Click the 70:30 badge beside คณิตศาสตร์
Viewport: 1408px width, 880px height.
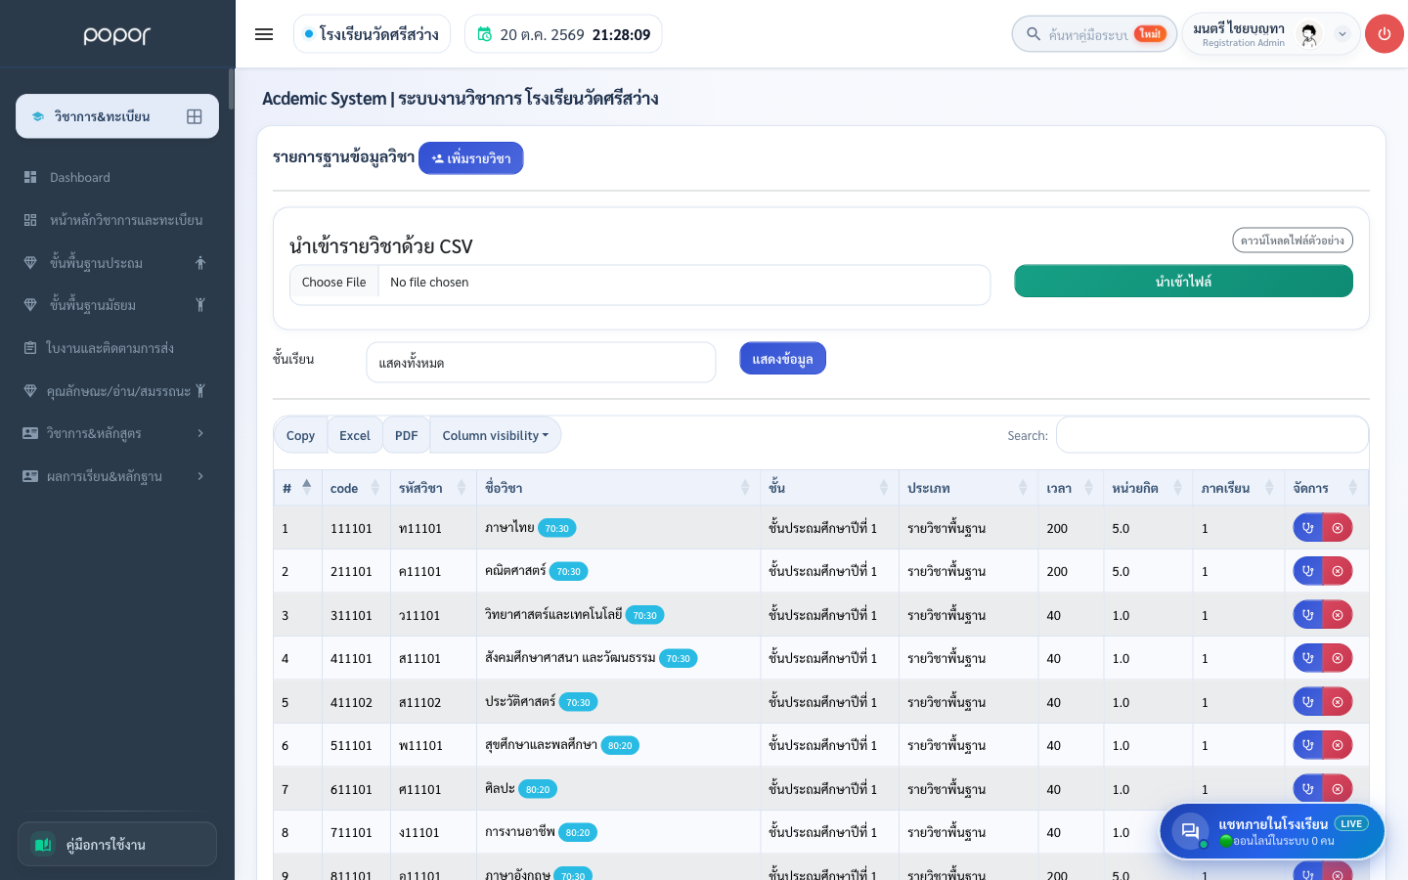tap(568, 572)
